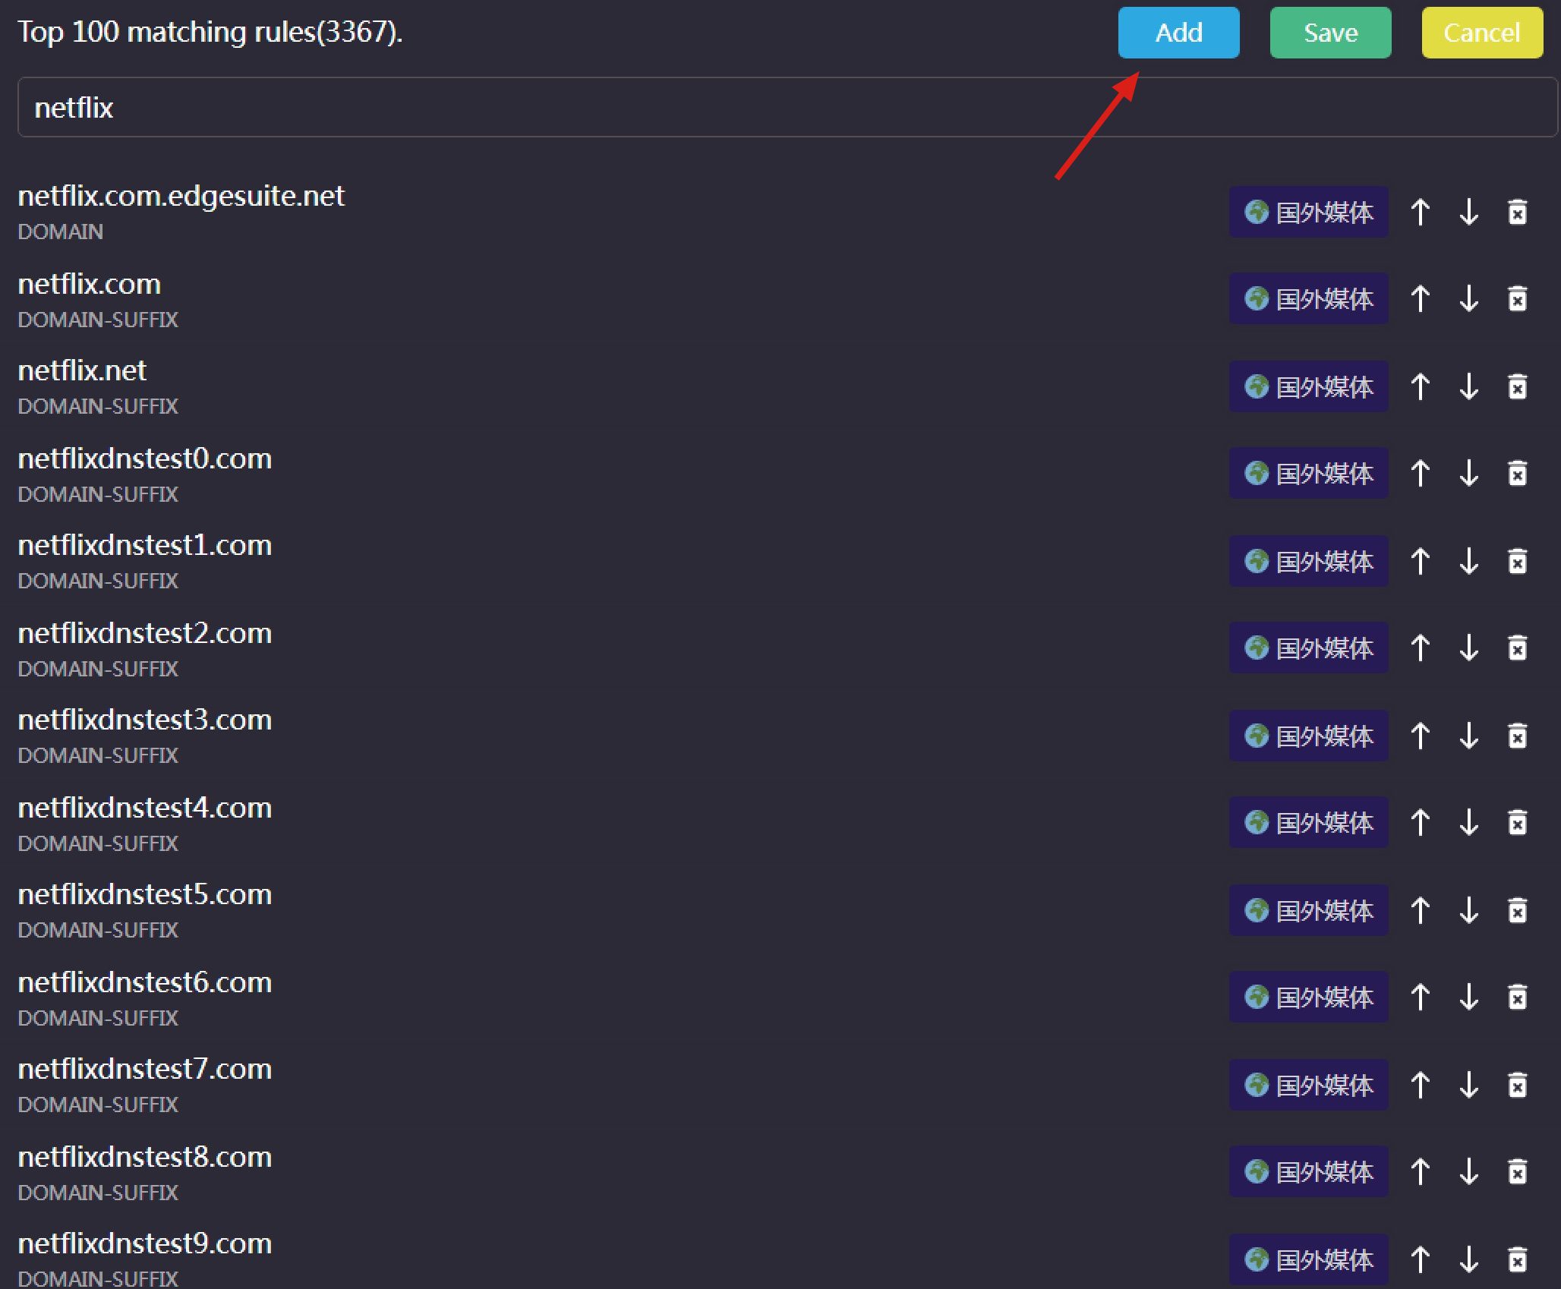Open policy dropdown for netflixdnstest7.com
The image size is (1561, 1289).
[x=1309, y=1085]
